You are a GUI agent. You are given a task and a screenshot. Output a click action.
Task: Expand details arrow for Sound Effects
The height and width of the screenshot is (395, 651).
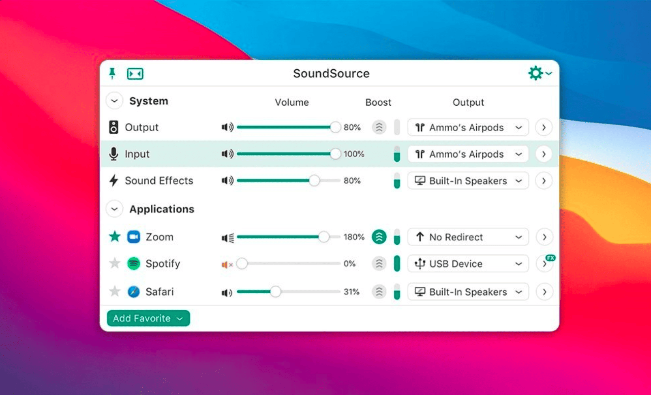tap(544, 181)
